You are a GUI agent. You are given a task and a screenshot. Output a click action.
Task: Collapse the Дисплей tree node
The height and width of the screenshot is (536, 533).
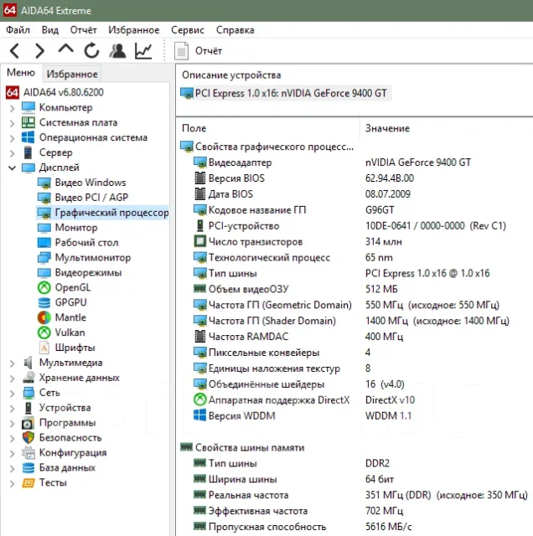tap(13, 167)
